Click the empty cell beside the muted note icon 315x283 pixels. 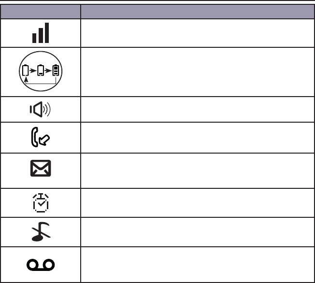click(x=198, y=232)
